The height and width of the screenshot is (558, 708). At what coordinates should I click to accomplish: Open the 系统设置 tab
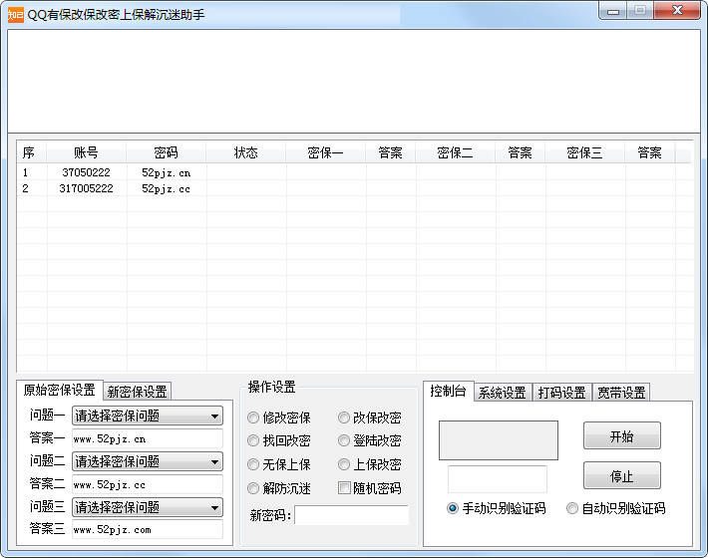tap(501, 393)
